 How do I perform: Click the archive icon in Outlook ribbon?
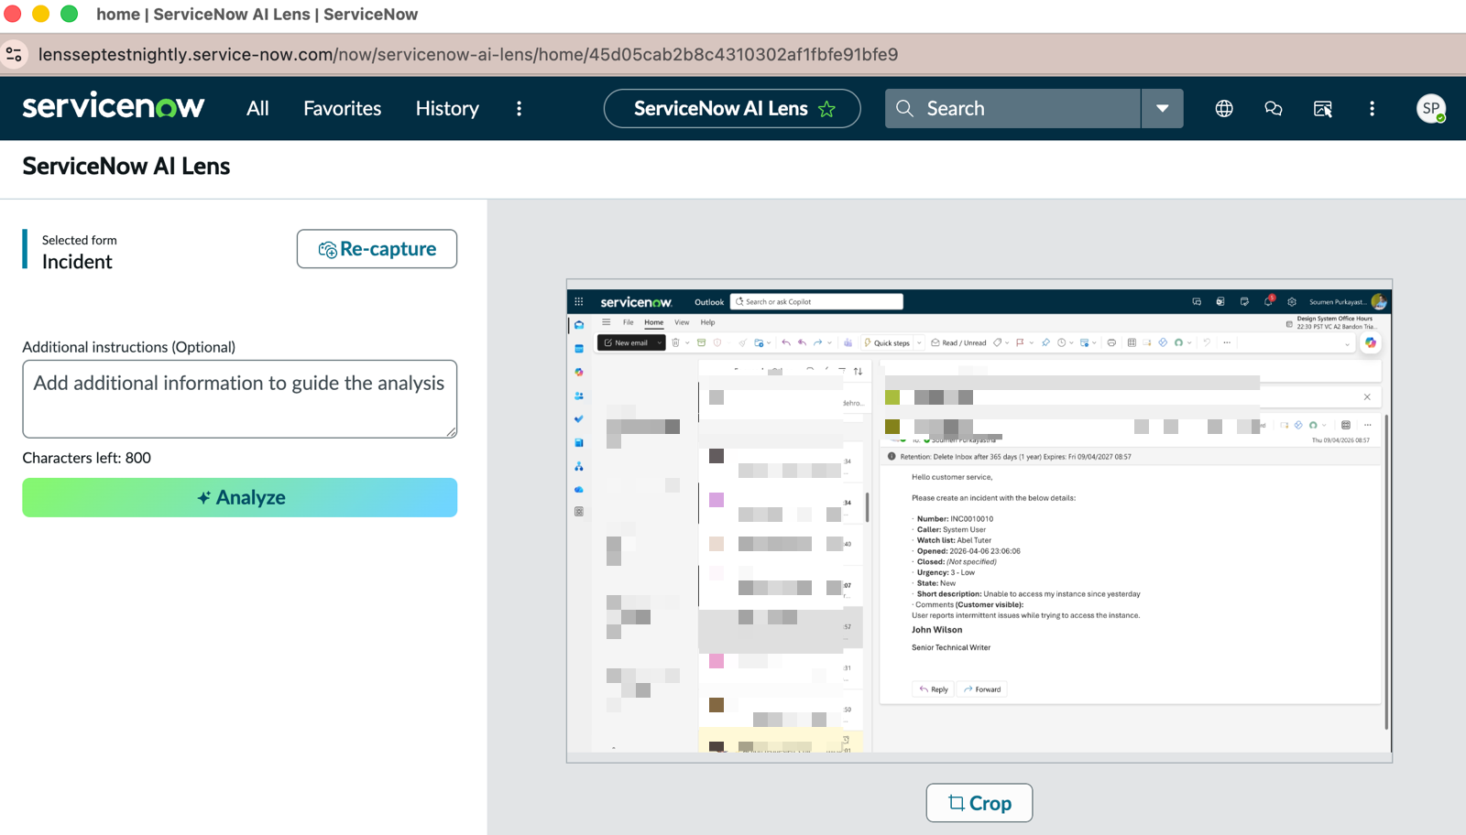point(701,342)
